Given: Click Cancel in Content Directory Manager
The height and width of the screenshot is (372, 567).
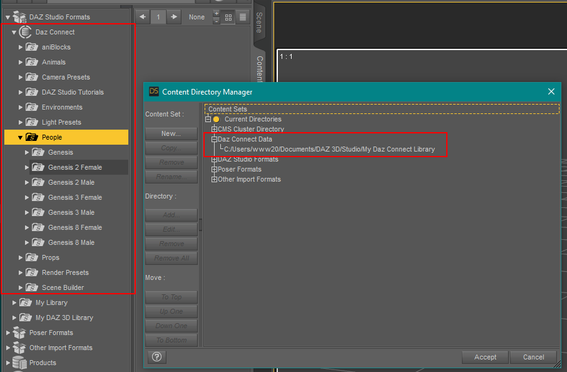Looking at the screenshot, I should pyautogui.click(x=533, y=357).
